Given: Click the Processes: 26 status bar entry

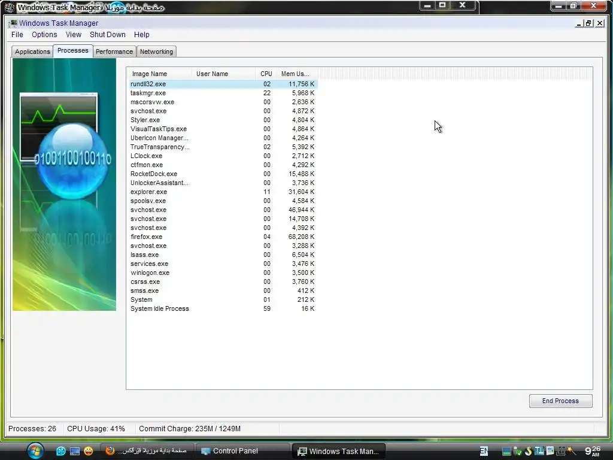Looking at the screenshot, I should 32,429.
